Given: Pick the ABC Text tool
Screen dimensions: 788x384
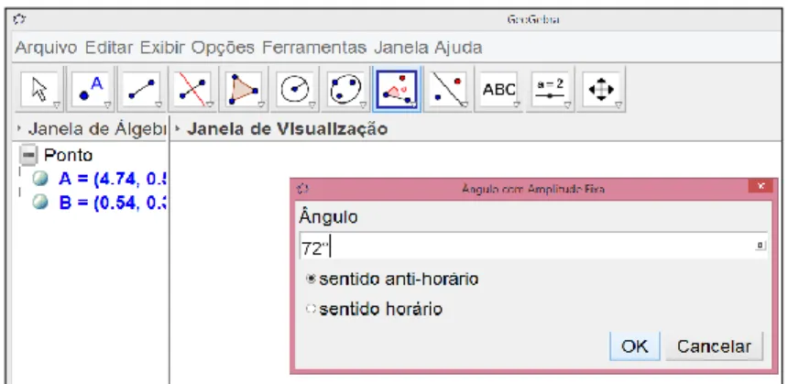Looking at the screenshot, I should point(499,90).
